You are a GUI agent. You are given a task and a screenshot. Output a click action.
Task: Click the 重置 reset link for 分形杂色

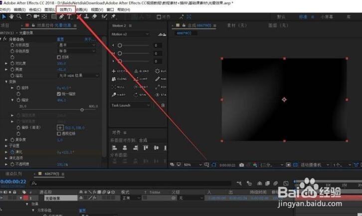tap(60, 39)
